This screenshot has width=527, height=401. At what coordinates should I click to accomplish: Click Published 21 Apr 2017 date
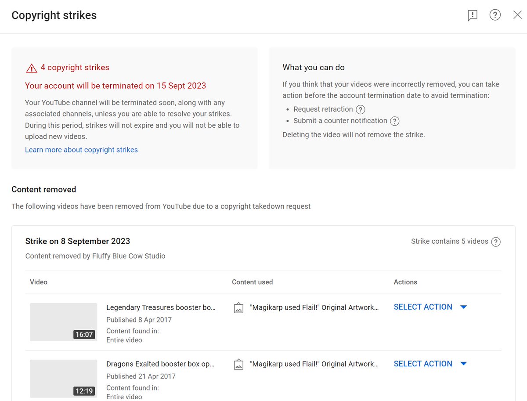[x=141, y=376]
